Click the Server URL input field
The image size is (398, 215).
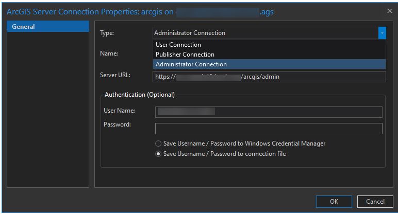pos(269,77)
